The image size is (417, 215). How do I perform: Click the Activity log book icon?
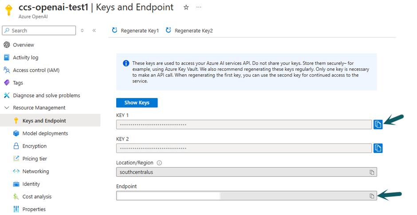tap(7, 57)
